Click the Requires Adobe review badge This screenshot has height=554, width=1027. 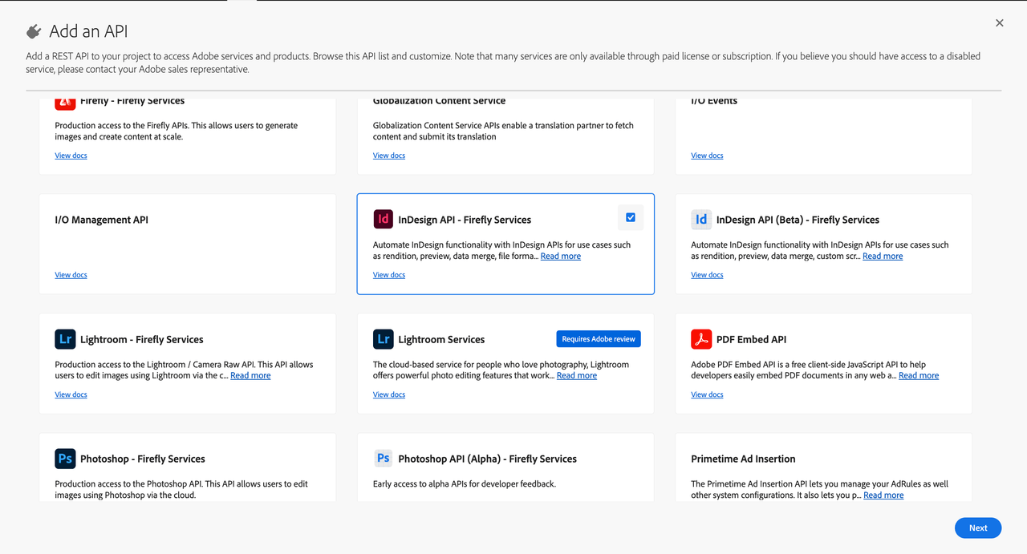tap(598, 339)
